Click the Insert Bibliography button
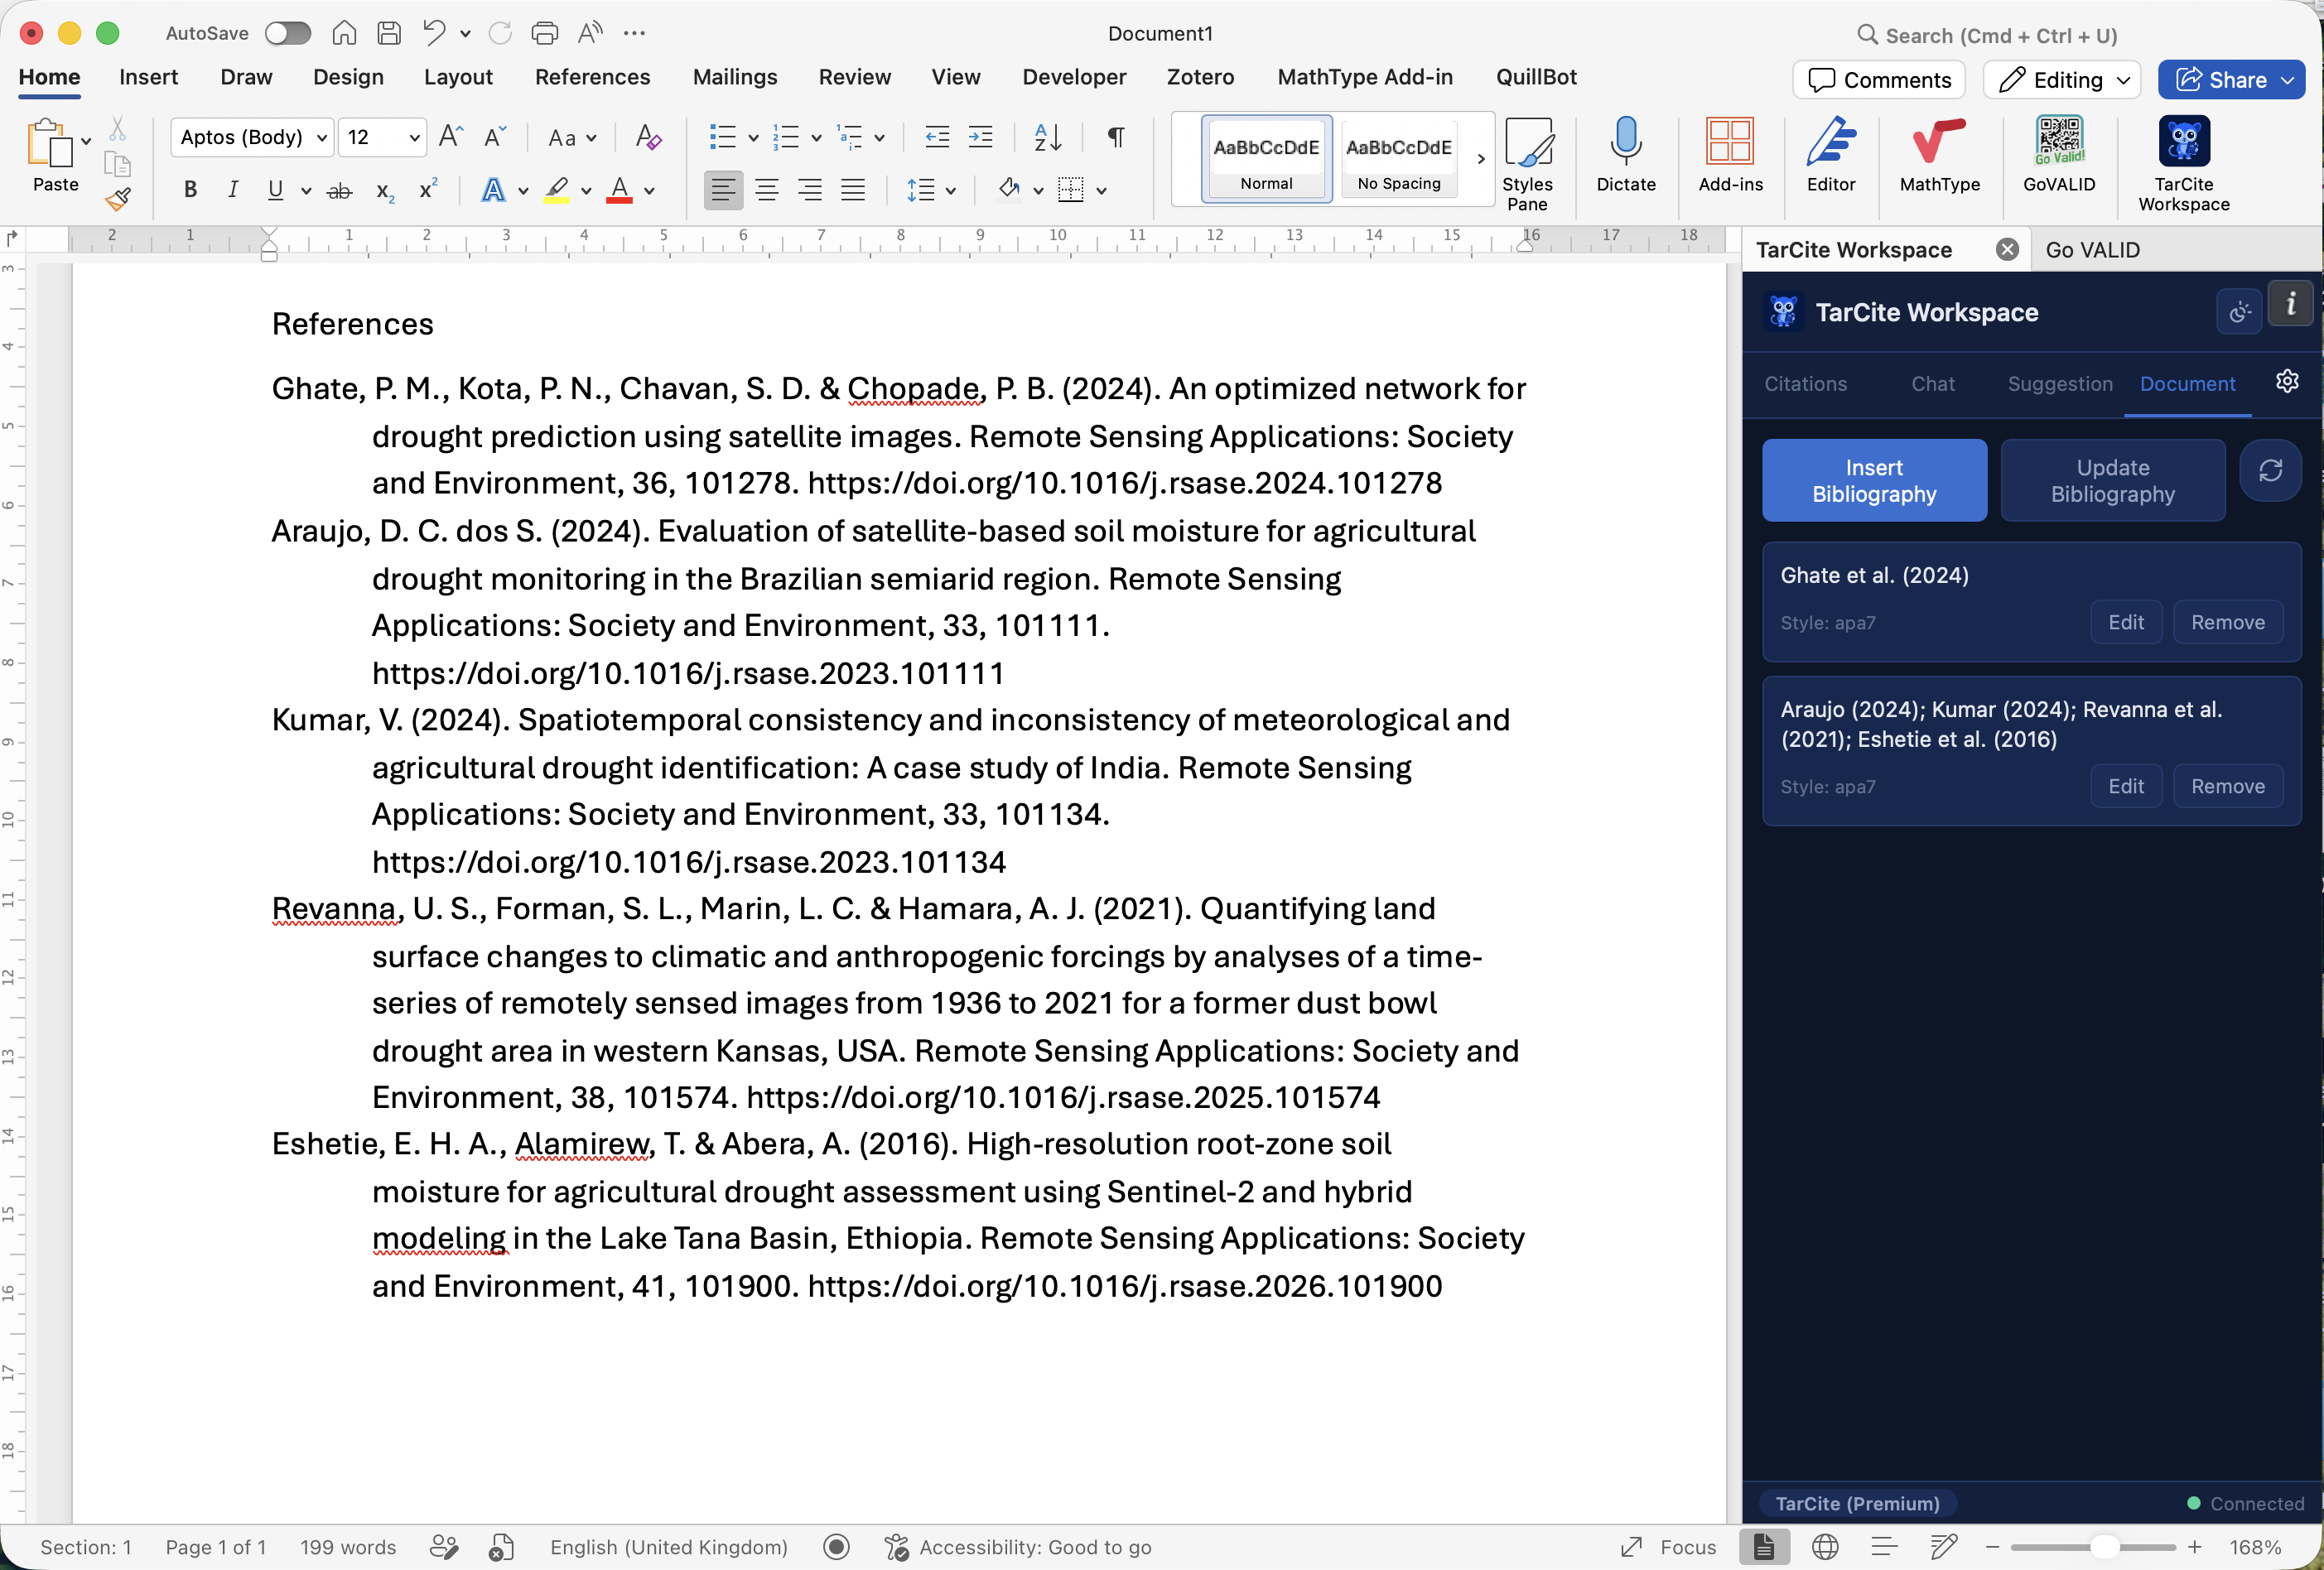Screen dimensions: 2324x1570 tap(1874, 480)
